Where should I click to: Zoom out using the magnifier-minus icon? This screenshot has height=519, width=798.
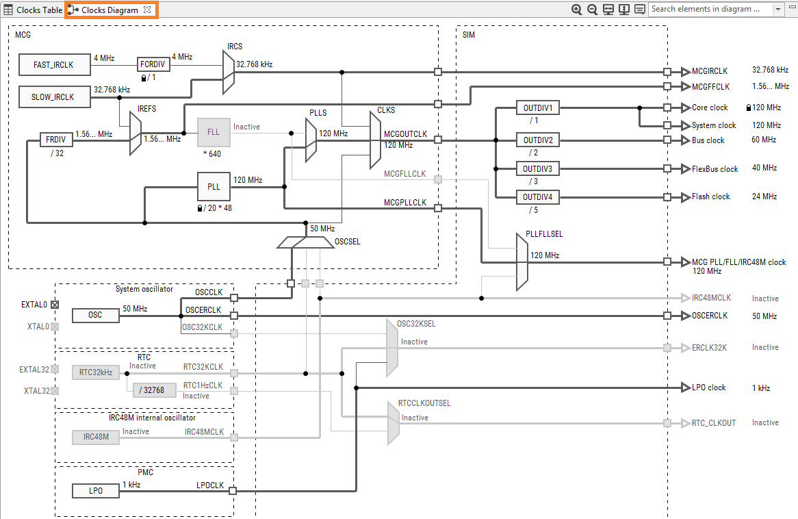pos(591,9)
